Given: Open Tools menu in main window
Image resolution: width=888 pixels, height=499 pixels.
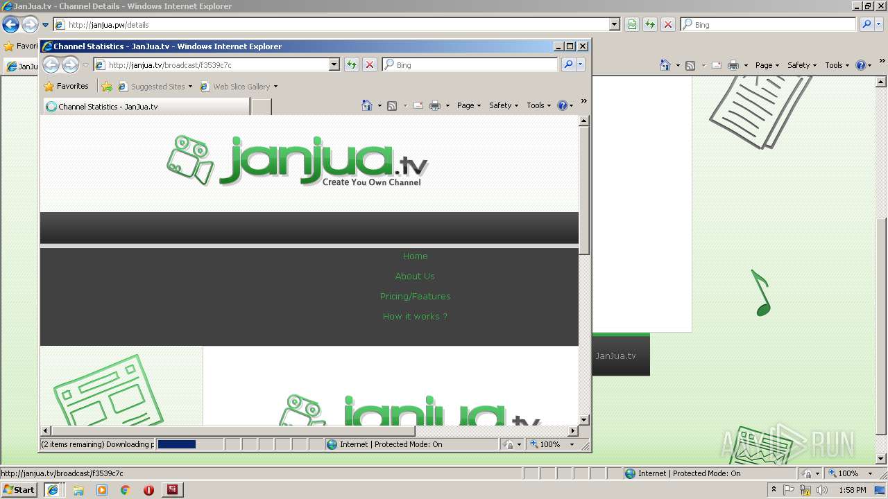Looking at the screenshot, I should point(837,65).
